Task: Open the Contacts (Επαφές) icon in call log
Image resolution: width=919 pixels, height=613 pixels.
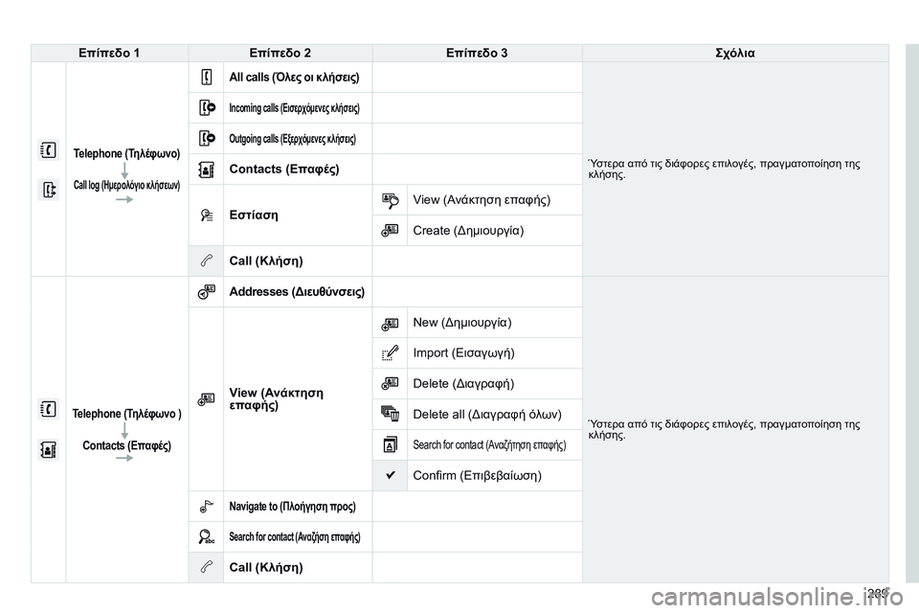Action: pos(207,170)
